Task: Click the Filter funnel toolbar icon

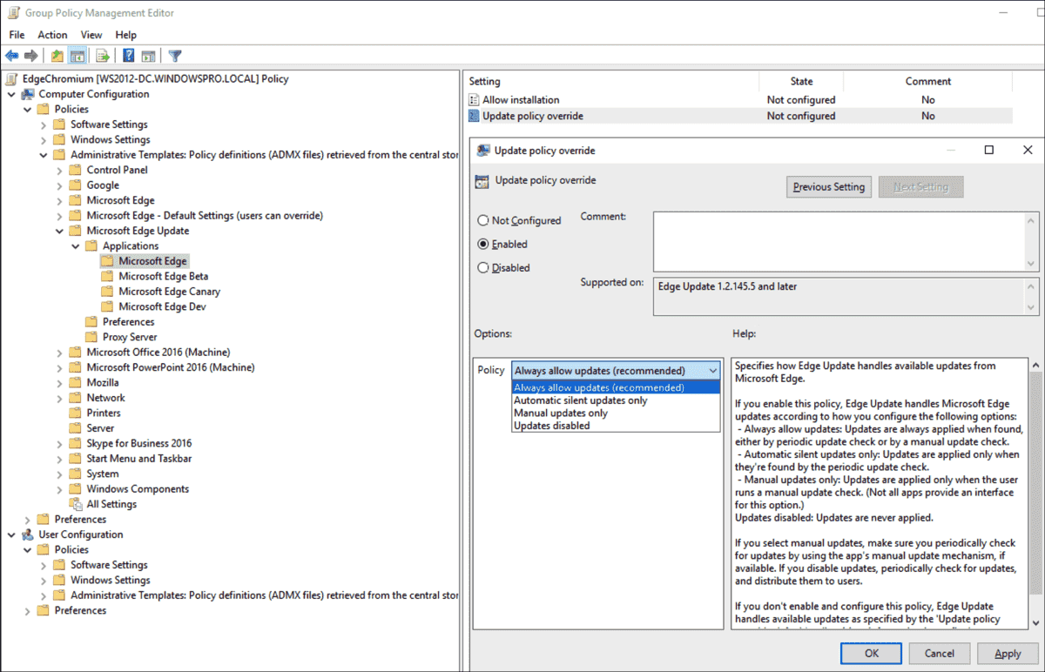Action: [175, 56]
